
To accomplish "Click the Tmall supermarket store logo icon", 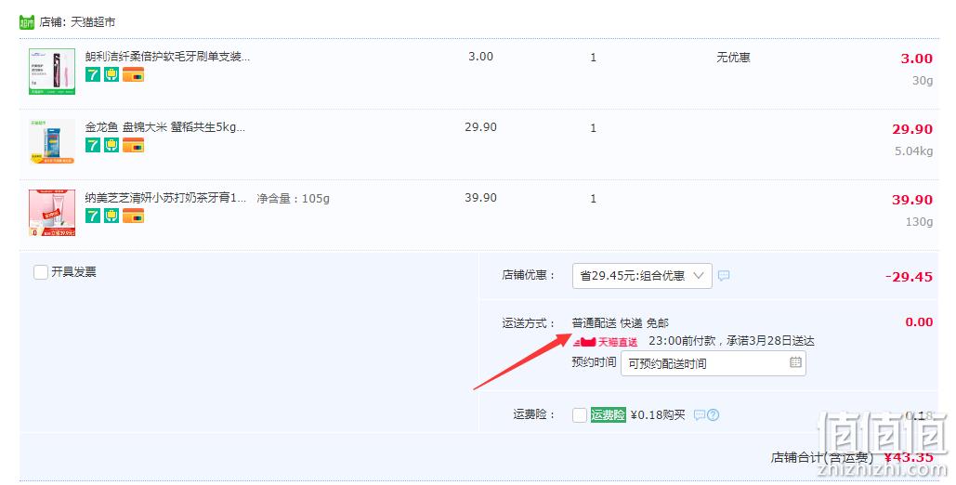I will pos(27,22).
